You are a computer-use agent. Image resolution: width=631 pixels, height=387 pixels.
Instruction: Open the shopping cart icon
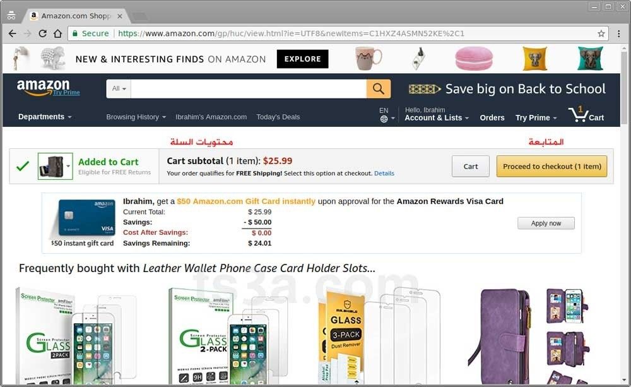pyautogui.click(x=586, y=114)
